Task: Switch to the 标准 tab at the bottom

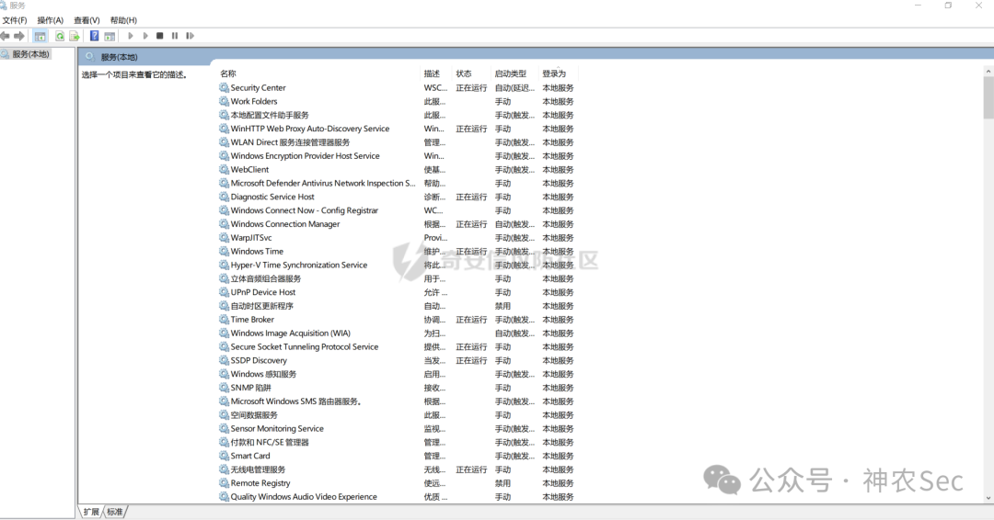Action: point(115,512)
